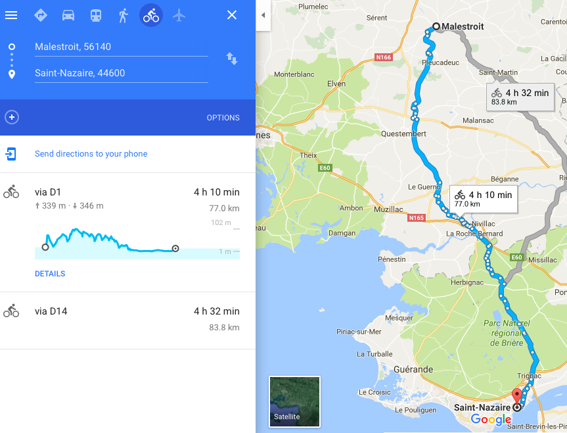567x433 pixels.
Task: Switch to driving travel mode
Action: (x=68, y=15)
